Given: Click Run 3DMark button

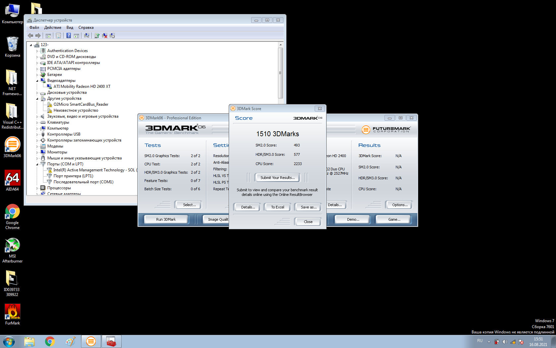Looking at the screenshot, I should pos(166,219).
